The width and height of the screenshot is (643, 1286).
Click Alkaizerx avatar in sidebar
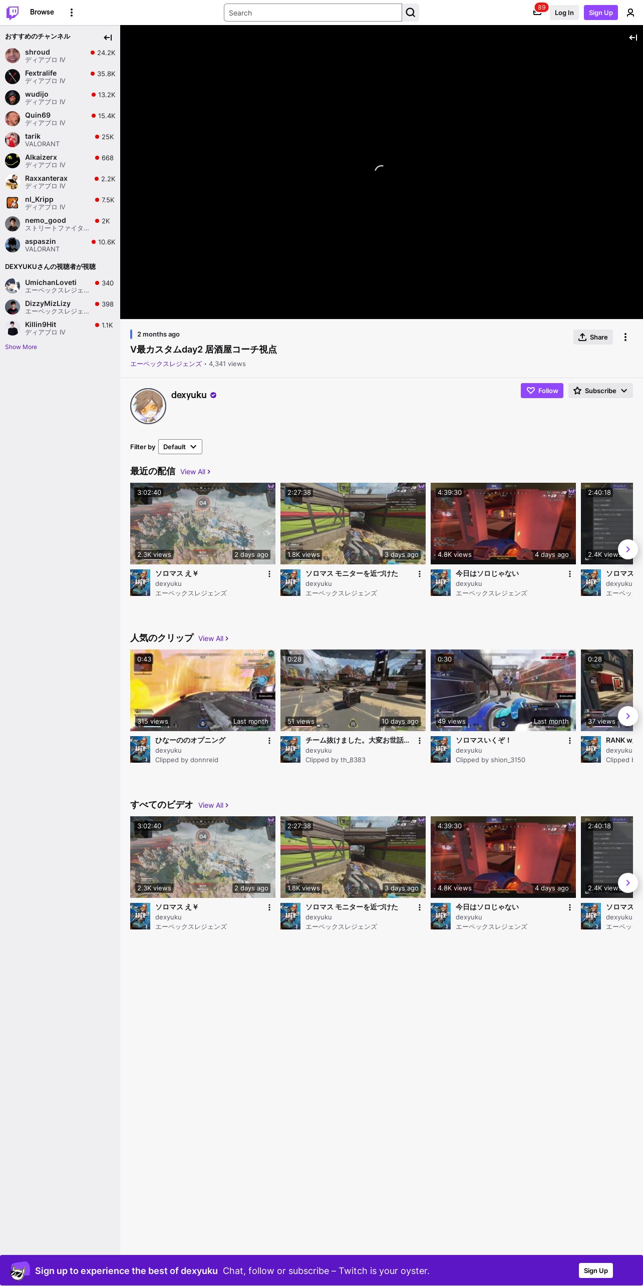tap(13, 161)
